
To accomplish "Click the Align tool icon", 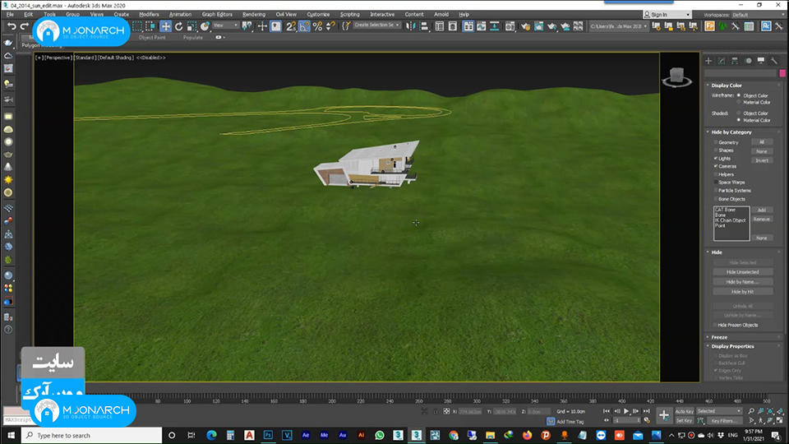I will pyautogui.click(x=424, y=26).
